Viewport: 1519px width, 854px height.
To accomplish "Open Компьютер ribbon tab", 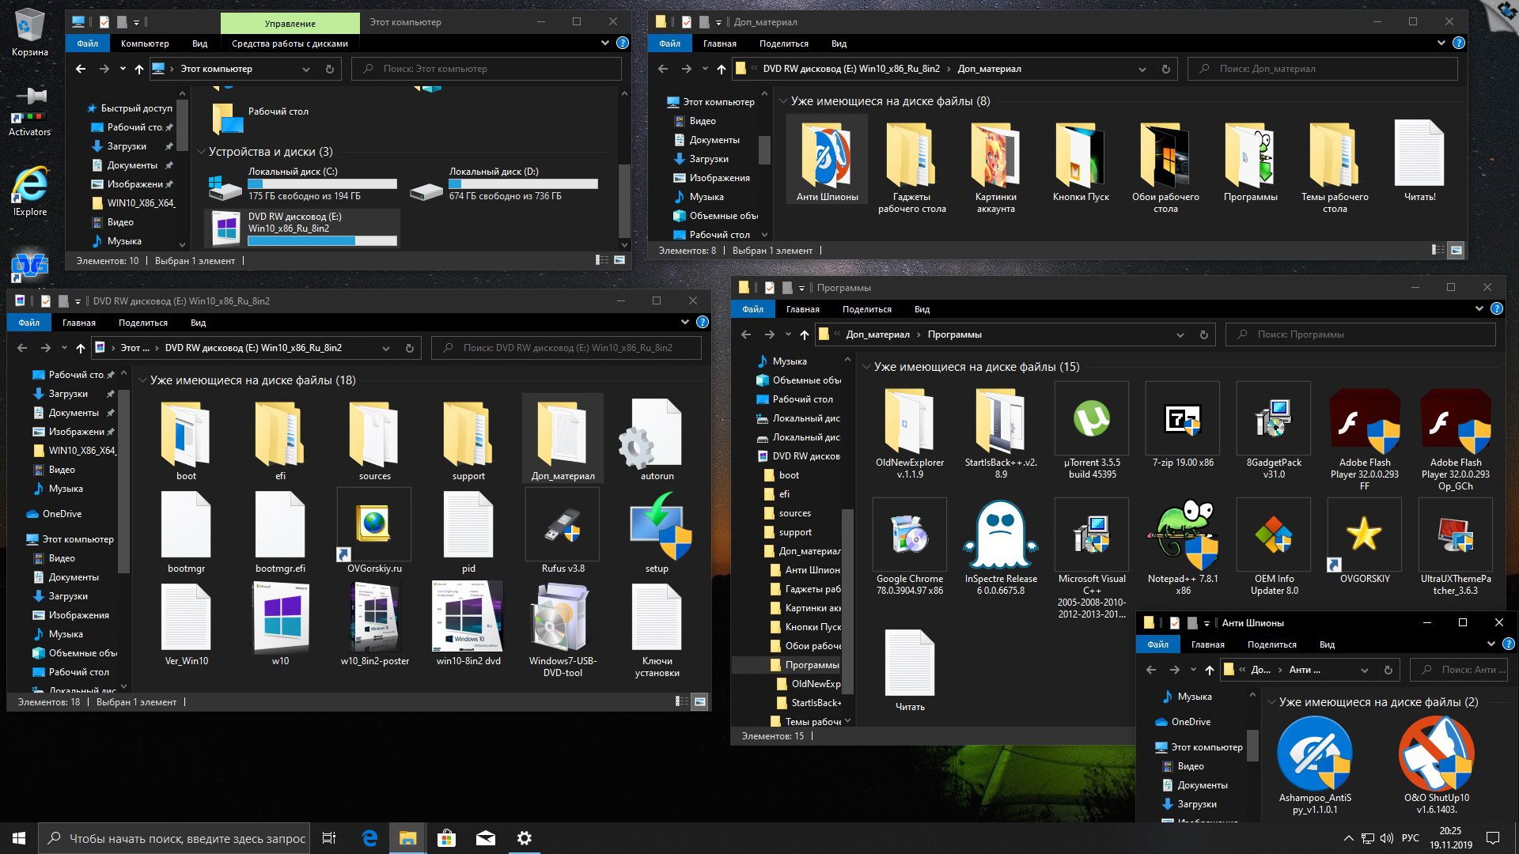I will pyautogui.click(x=145, y=43).
